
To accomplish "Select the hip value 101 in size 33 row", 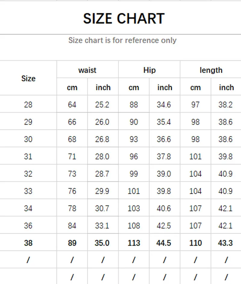I will point(134,191).
